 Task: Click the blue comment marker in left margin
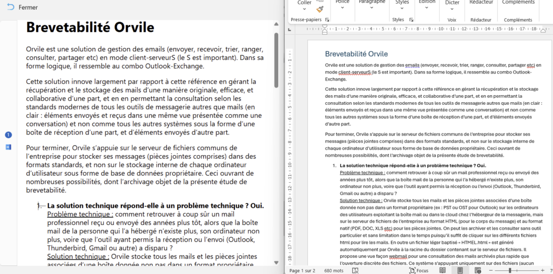[x=8, y=146]
